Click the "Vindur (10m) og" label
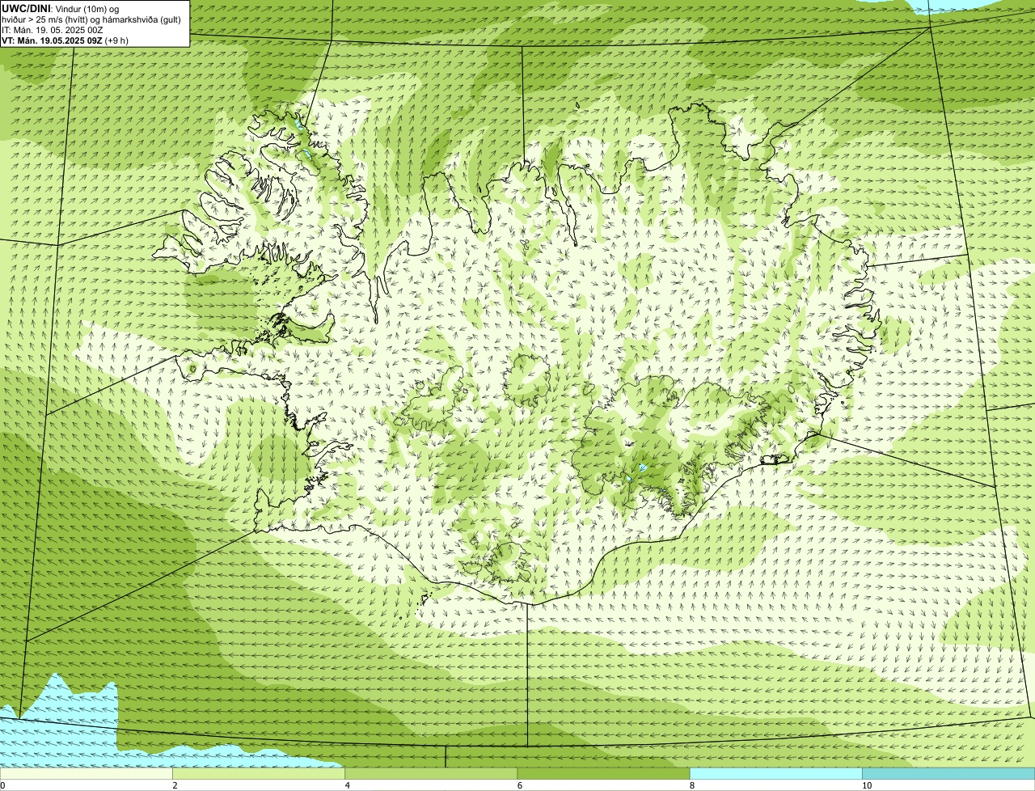 click(x=87, y=9)
